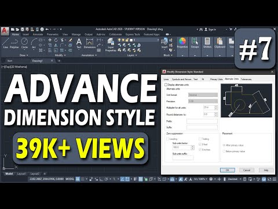Click the New file icon in quick access
278x209 pixels.
click(x=13, y=30)
